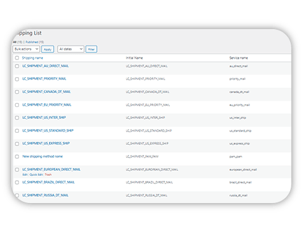The image size is (304, 229).
Task: Click Quick Edit under European direct mail row
Action: pos(36,175)
